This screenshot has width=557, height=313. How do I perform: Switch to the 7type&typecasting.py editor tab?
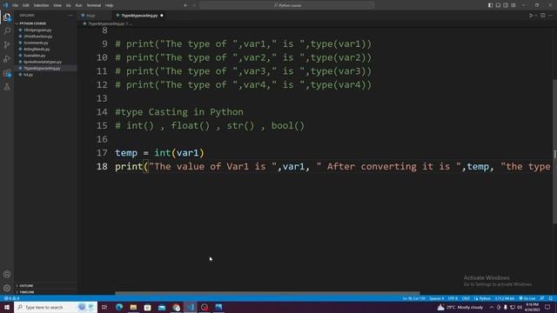click(139, 16)
